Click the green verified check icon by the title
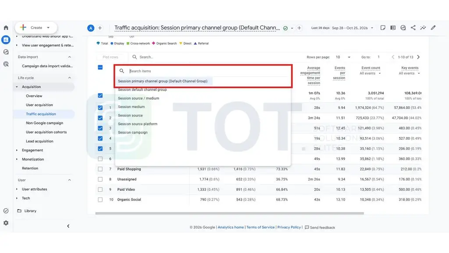 coord(285,28)
